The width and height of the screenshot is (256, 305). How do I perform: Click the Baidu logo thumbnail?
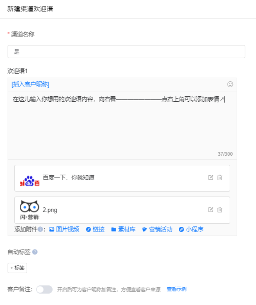30,181
